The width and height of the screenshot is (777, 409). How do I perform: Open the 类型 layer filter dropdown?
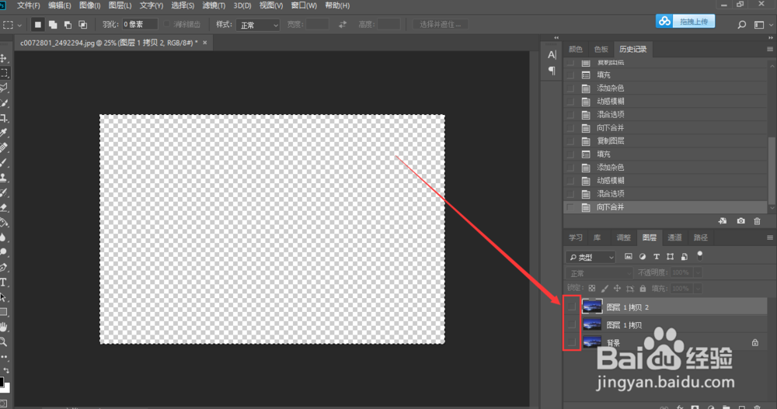click(591, 257)
